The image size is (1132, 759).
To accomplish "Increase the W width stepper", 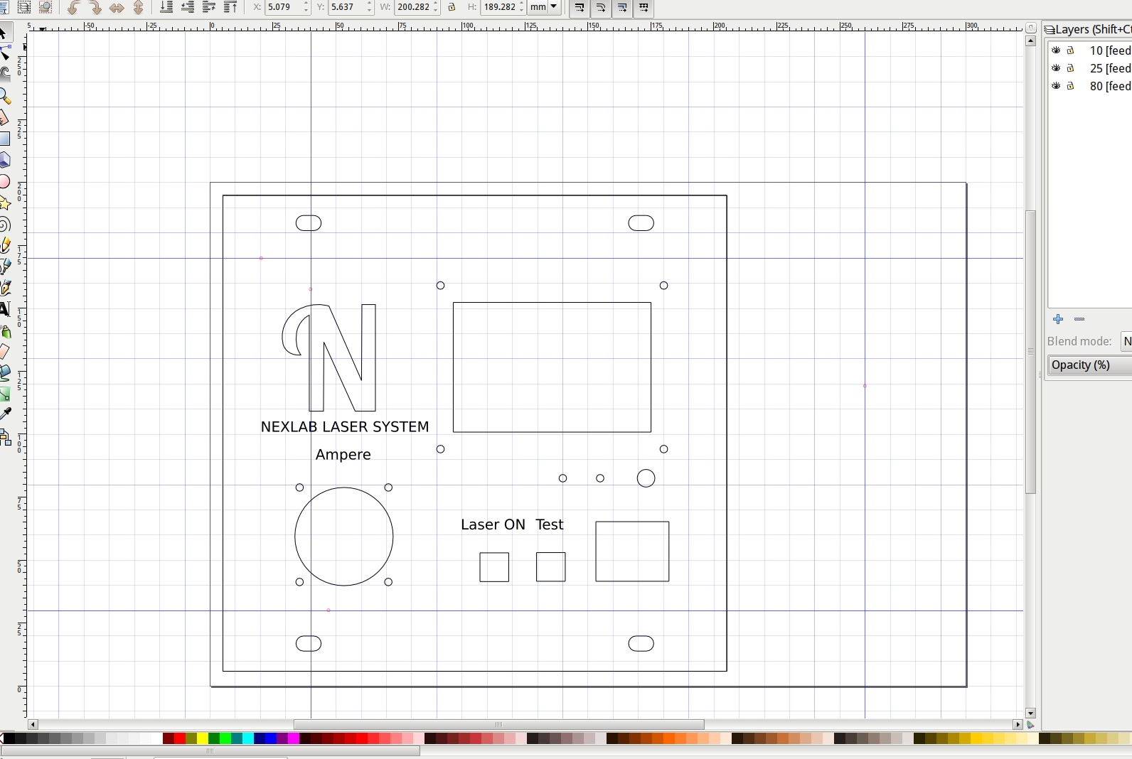I will [436, 4].
